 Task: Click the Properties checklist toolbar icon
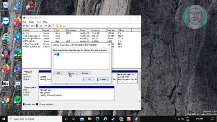pyautogui.click(x=53, y=26)
